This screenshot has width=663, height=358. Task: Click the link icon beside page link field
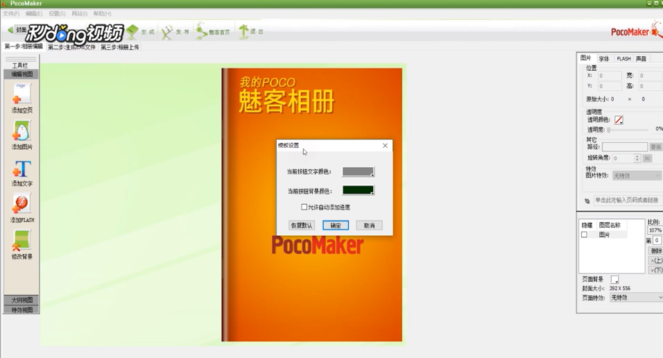point(587,201)
